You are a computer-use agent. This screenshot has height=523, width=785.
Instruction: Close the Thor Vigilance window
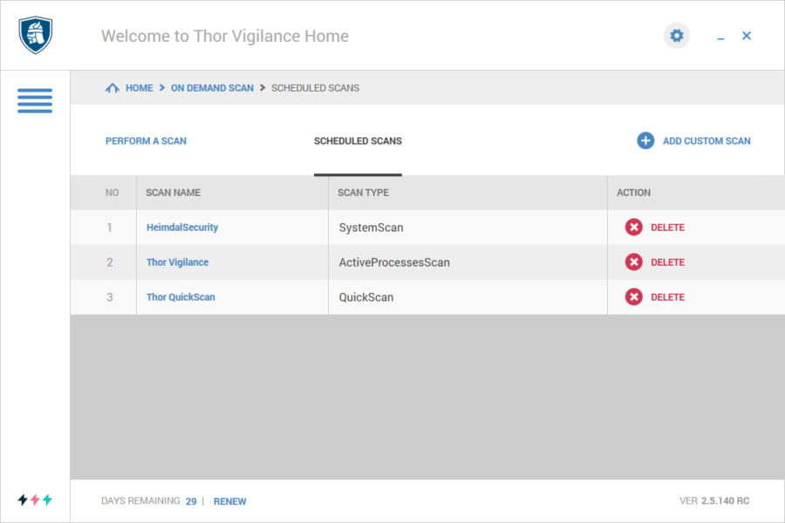[747, 36]
